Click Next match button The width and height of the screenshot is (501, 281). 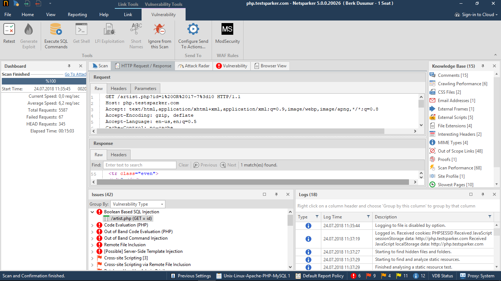(228, 165)
